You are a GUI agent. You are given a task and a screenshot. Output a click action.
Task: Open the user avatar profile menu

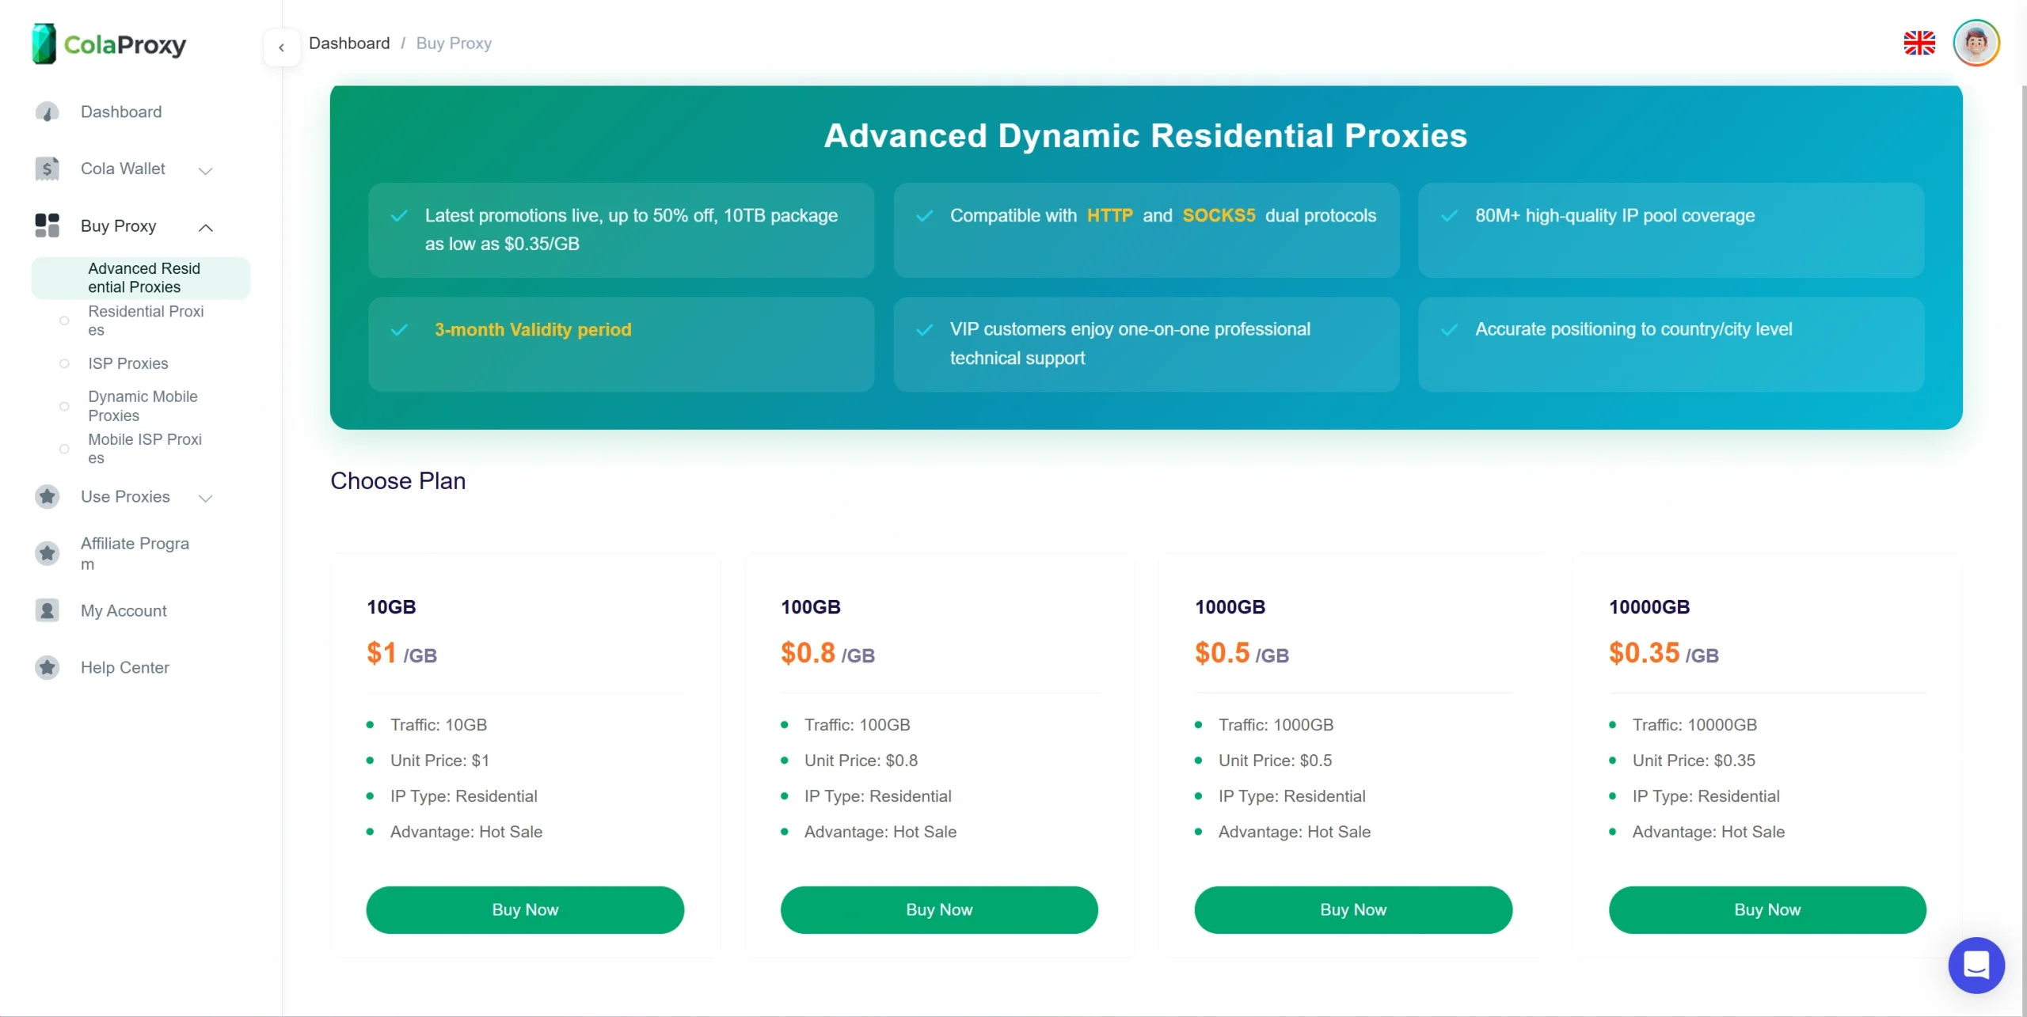pyautogui.click(x=1976, y=44)
